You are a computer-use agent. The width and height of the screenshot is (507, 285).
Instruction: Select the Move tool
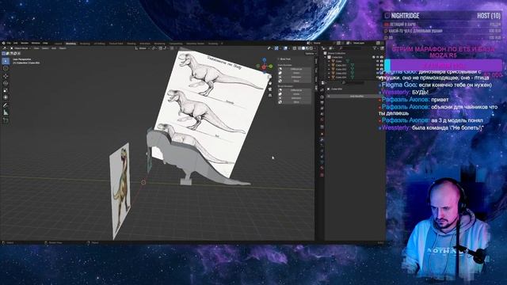click(6, 76)
